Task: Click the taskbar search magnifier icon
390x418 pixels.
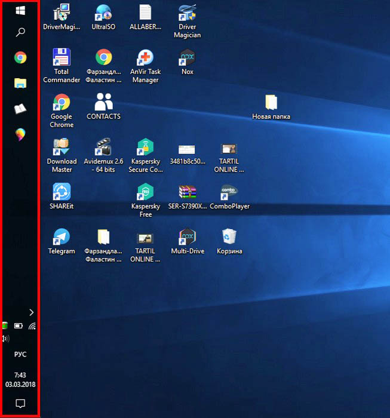Action: (20, 32)
